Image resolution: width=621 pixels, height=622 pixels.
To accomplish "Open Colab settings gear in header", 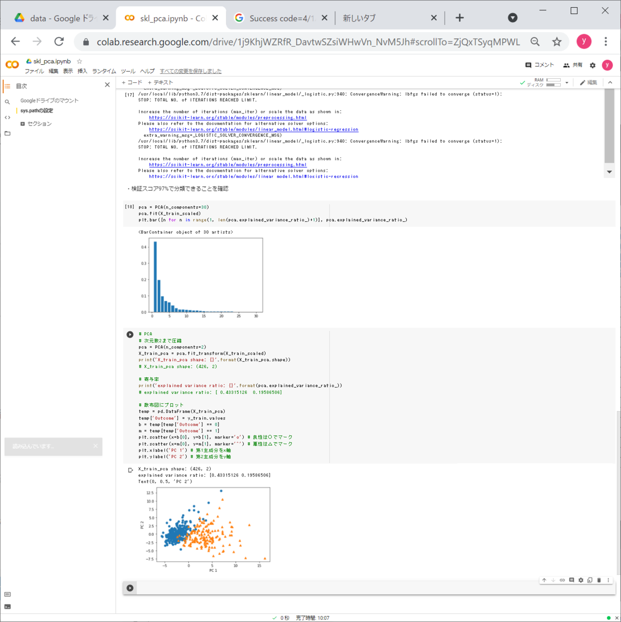I will 592,65.
